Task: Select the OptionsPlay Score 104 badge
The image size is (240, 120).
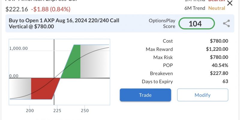Action: point(196,23)
